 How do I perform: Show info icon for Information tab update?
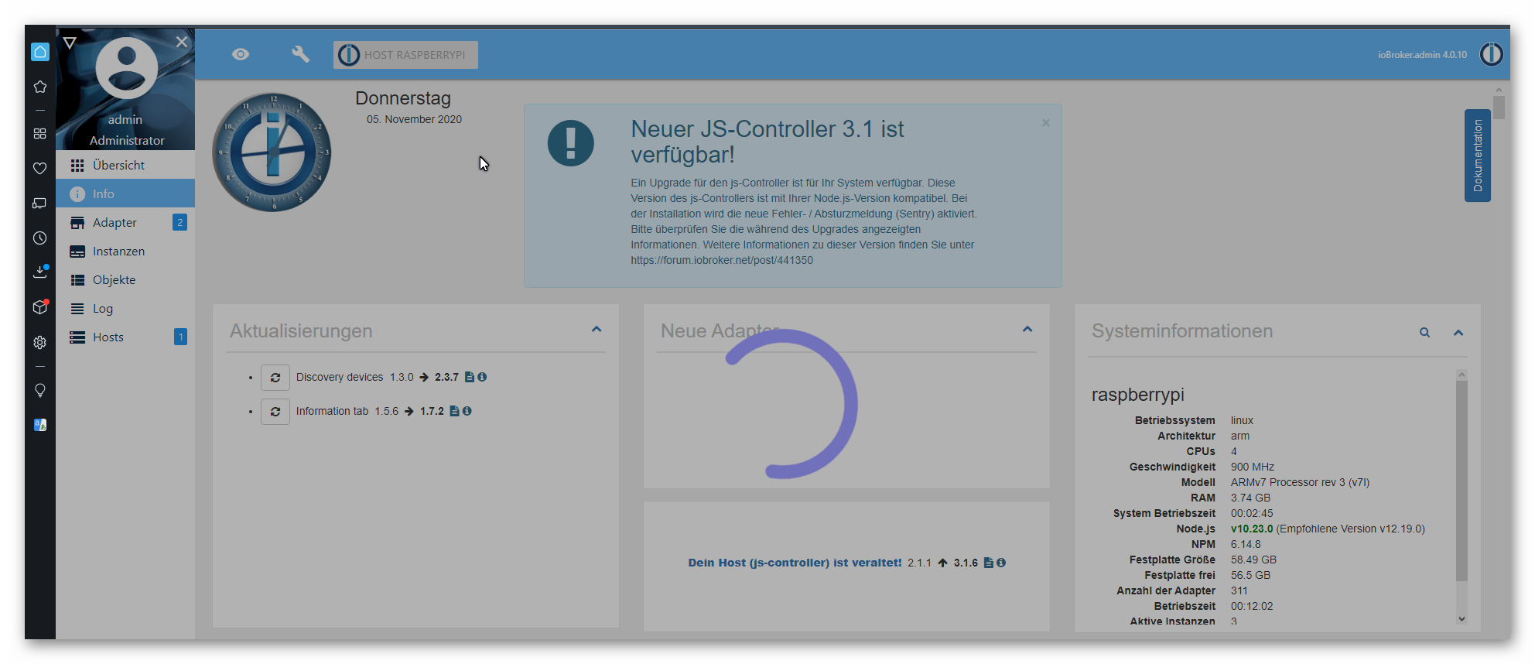[x=467, y=411]
